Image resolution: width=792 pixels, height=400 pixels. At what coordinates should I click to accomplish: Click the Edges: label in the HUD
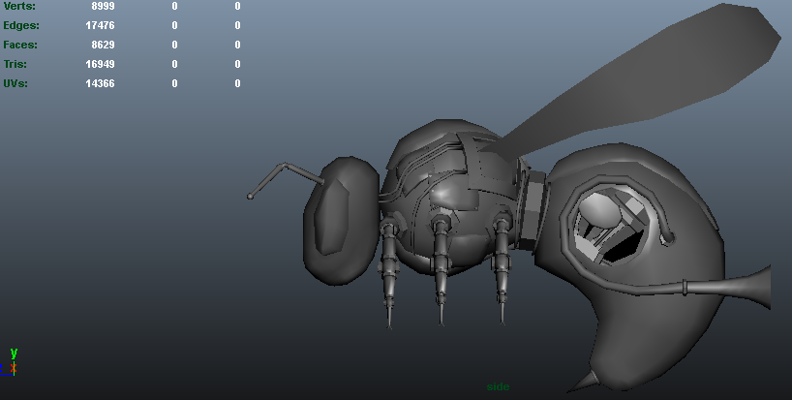point(20,25)
